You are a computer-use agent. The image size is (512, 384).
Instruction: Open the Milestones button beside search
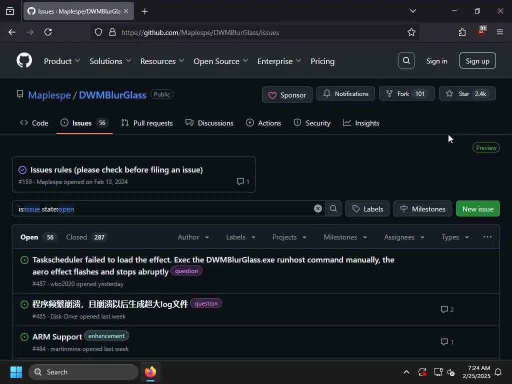pyautogui.click(x=422, y=208)
